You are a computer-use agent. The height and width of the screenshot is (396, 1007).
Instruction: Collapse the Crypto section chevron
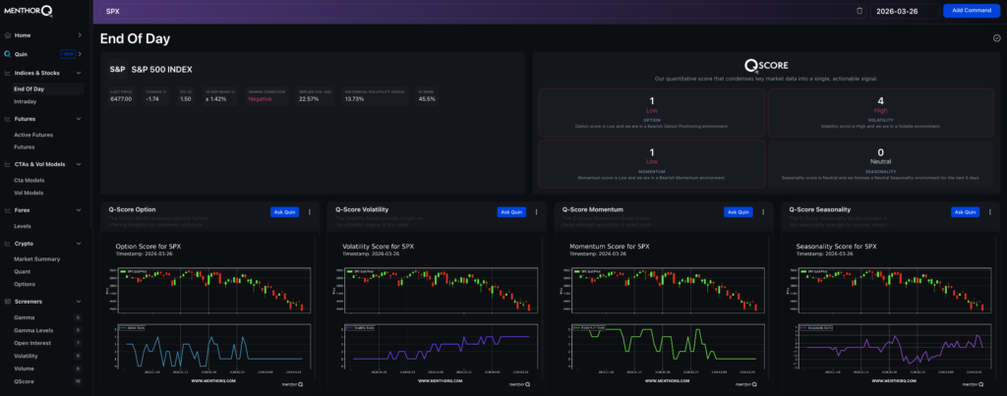point(79,244)
